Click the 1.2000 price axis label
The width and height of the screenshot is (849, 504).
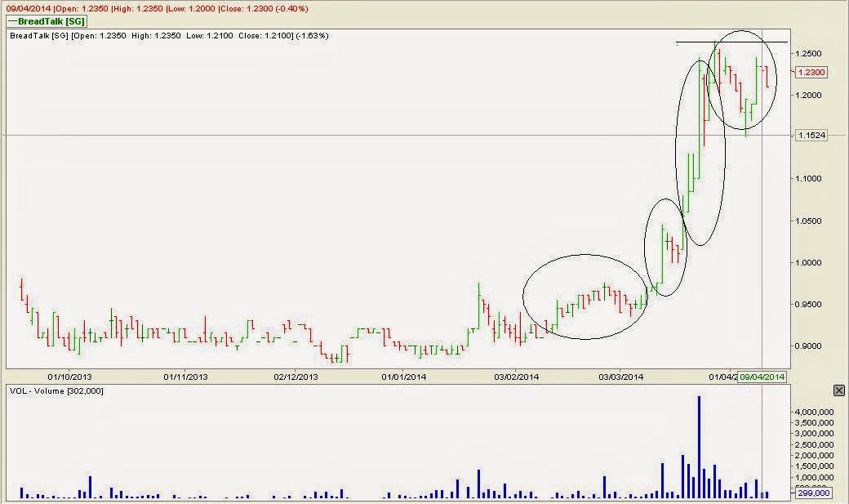(808, 95)
